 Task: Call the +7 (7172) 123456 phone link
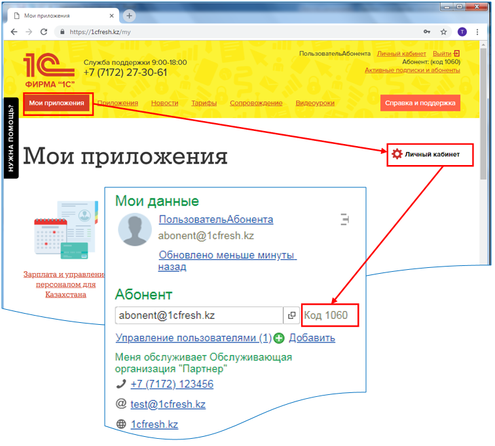click(172, 384)
